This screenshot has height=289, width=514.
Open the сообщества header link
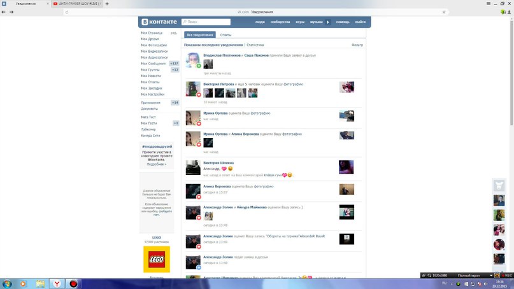click(280, 22)
